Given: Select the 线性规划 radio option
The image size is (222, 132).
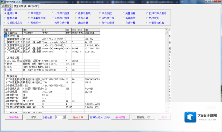Looking at the screenshot, I should 153,18.
